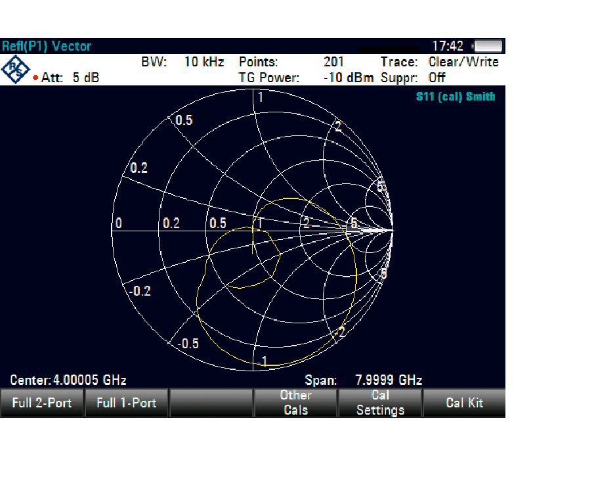Click the Points 201 value
The image size is (596, 502).
[334, 62]
